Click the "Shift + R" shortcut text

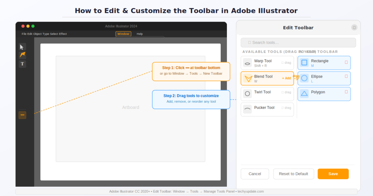point(260,66)
